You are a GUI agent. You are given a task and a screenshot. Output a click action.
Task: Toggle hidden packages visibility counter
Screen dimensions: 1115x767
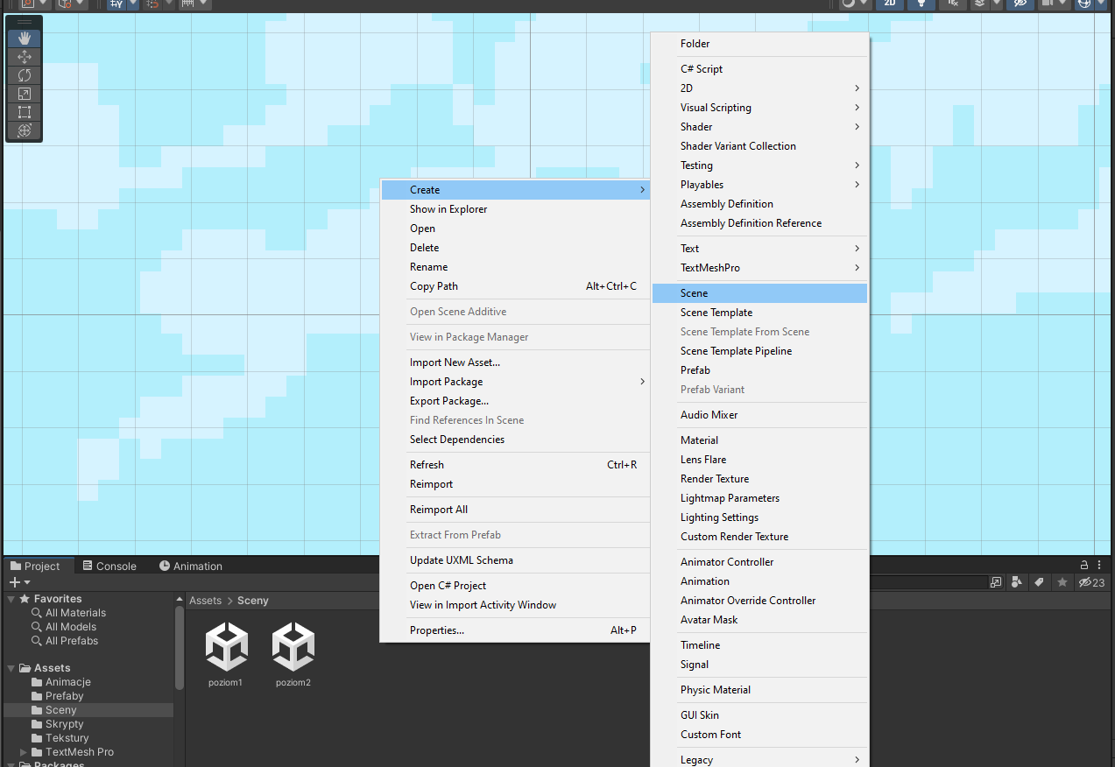tap(1091, 582)
